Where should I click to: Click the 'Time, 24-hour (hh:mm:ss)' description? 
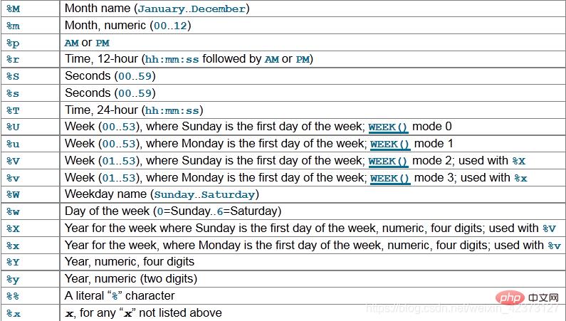pos(134,110)
